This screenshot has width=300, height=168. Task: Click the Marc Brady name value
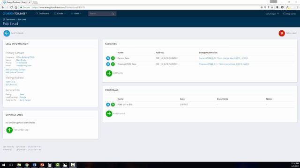21,60
